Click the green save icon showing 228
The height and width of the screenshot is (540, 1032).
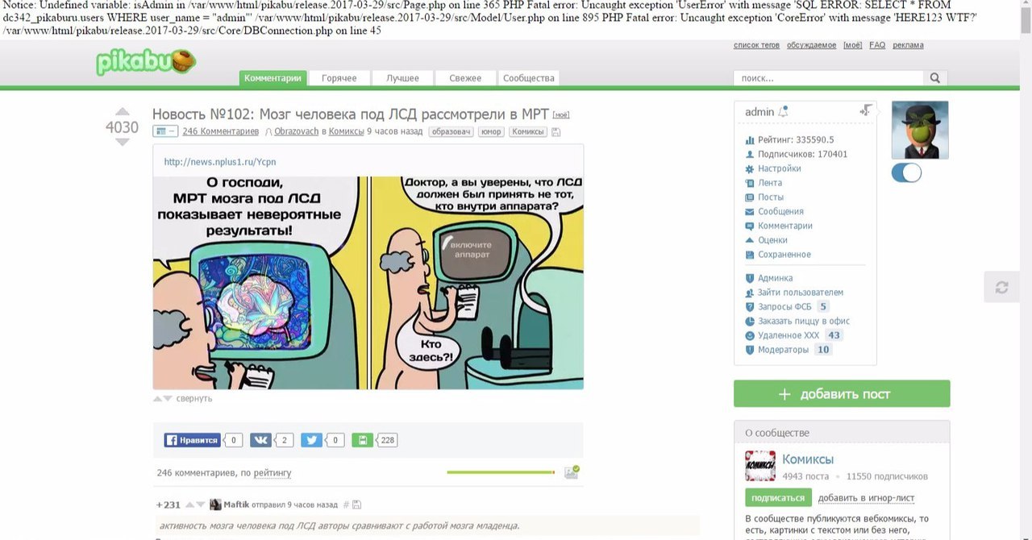point(363,440)
